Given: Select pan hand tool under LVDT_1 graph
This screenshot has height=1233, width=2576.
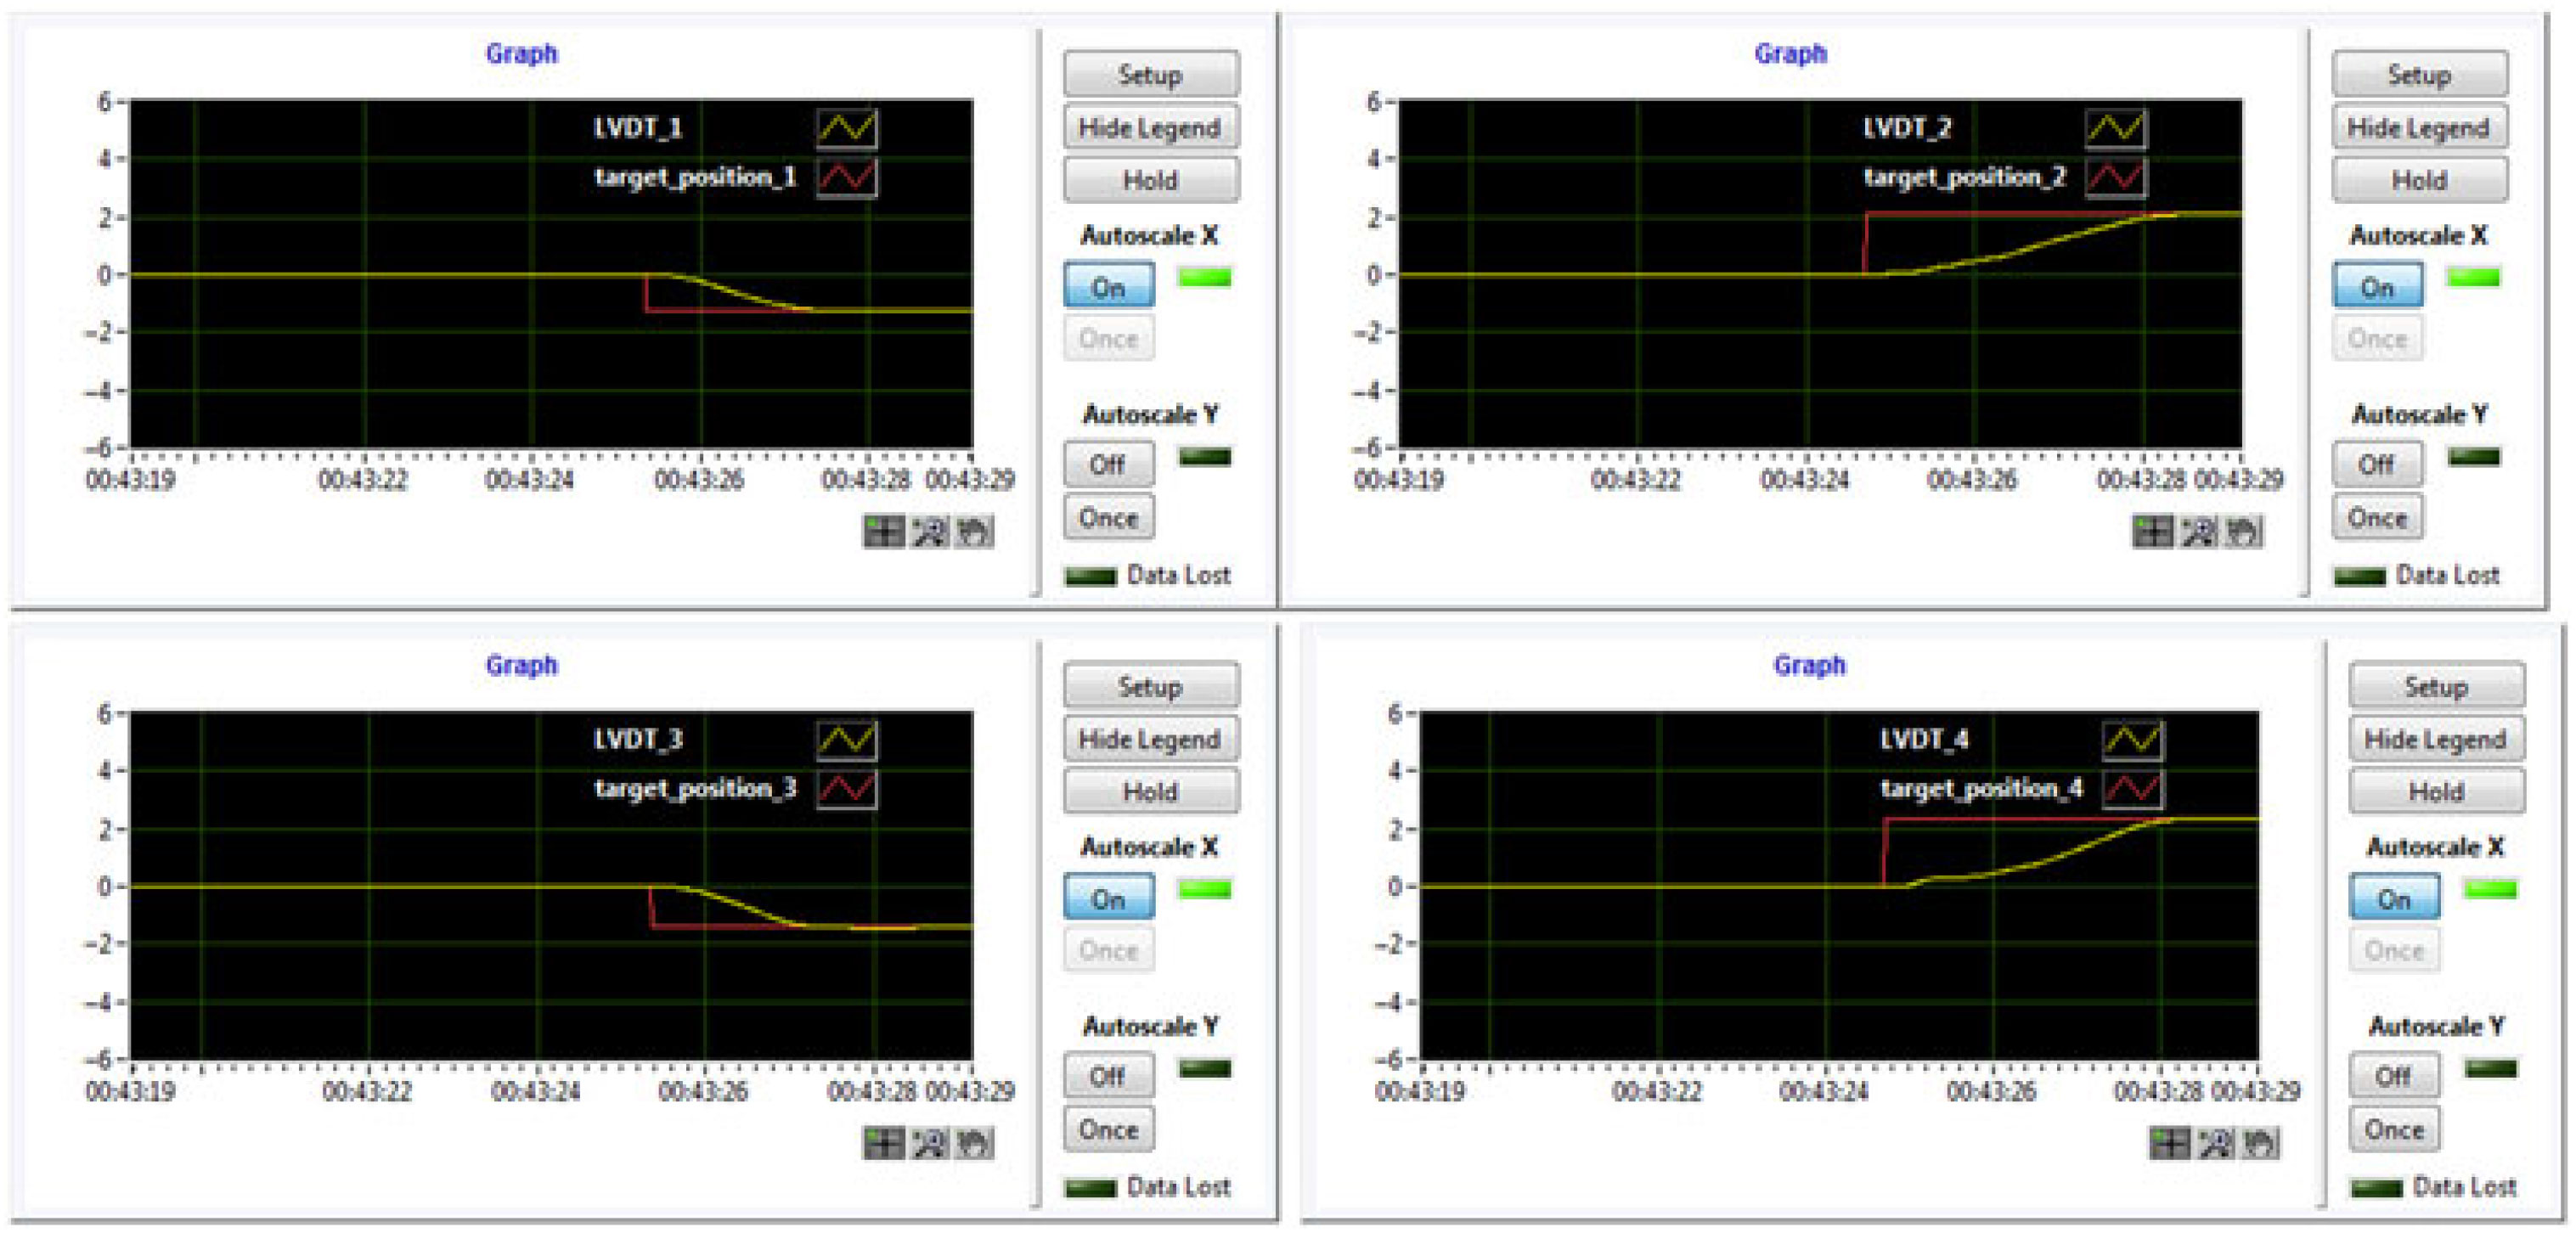Looking at the screenshot, I should point(974,532).
